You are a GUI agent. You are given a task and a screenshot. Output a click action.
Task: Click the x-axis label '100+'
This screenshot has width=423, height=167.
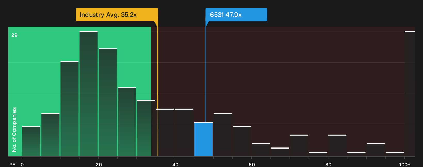(x=405, y=164)
